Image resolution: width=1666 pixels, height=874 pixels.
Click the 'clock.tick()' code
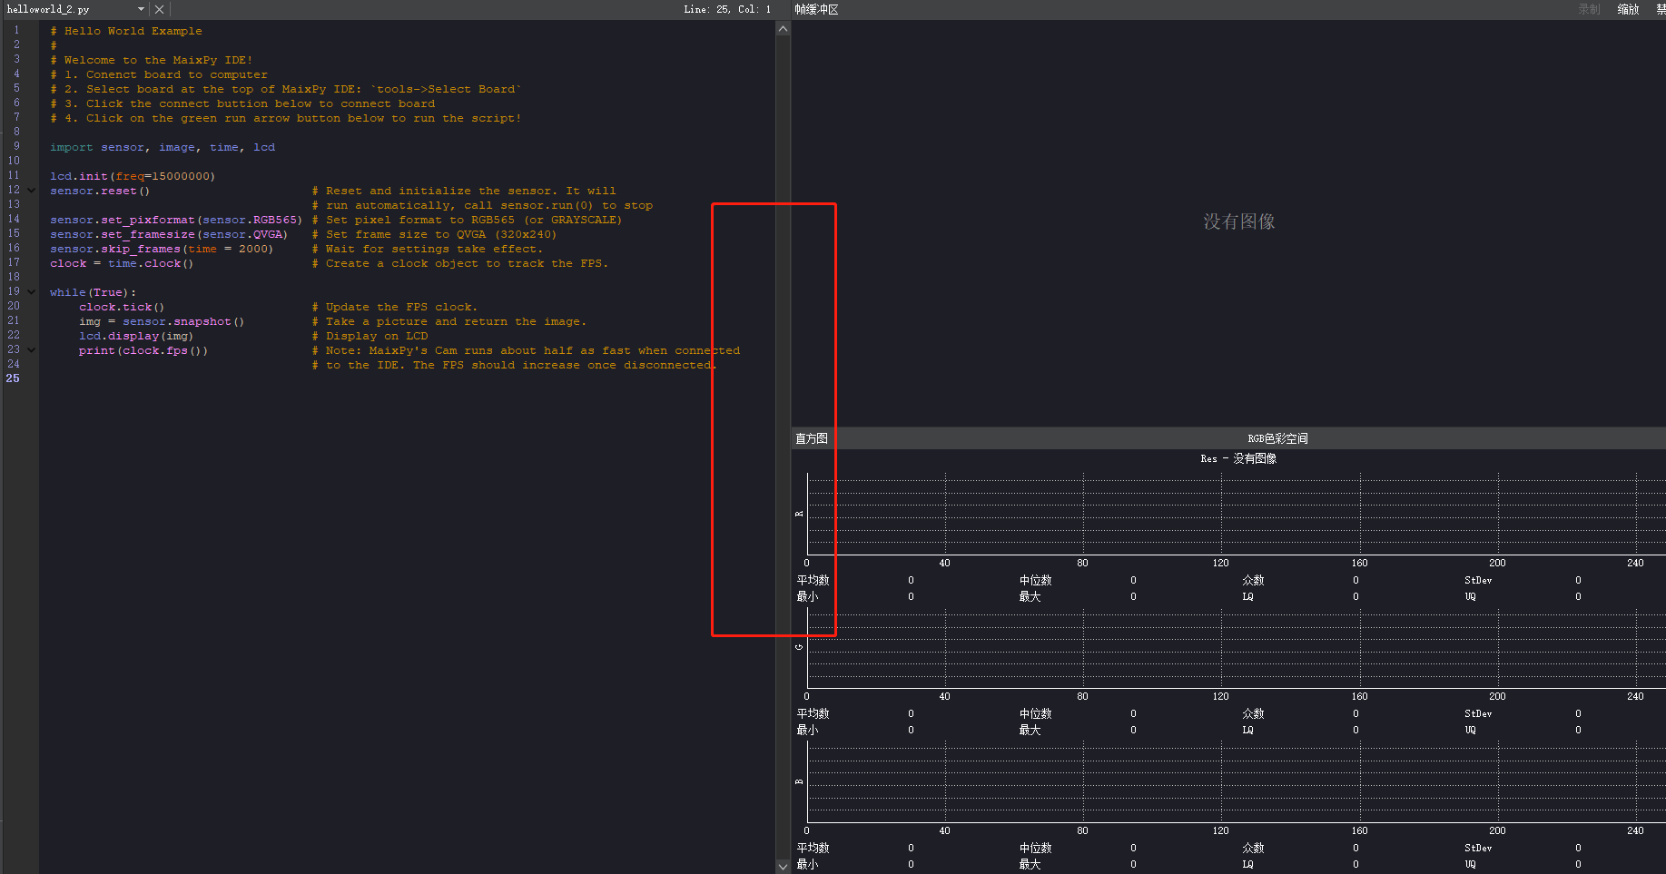pyautogui.click(x=122, y=307)
